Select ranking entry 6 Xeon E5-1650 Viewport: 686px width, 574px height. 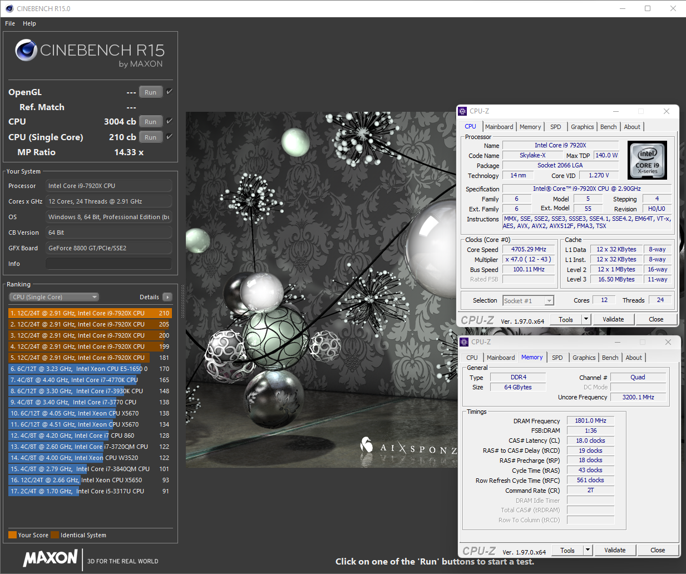point(90,369)
